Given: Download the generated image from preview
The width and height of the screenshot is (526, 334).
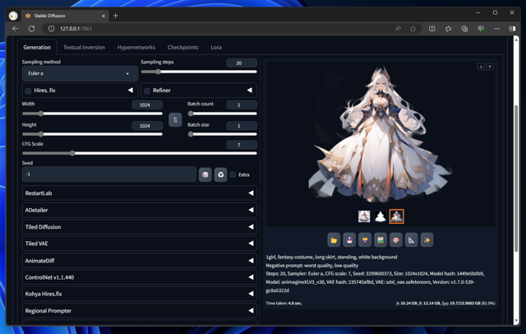Looking at the screenshot, I should (481, 67).
